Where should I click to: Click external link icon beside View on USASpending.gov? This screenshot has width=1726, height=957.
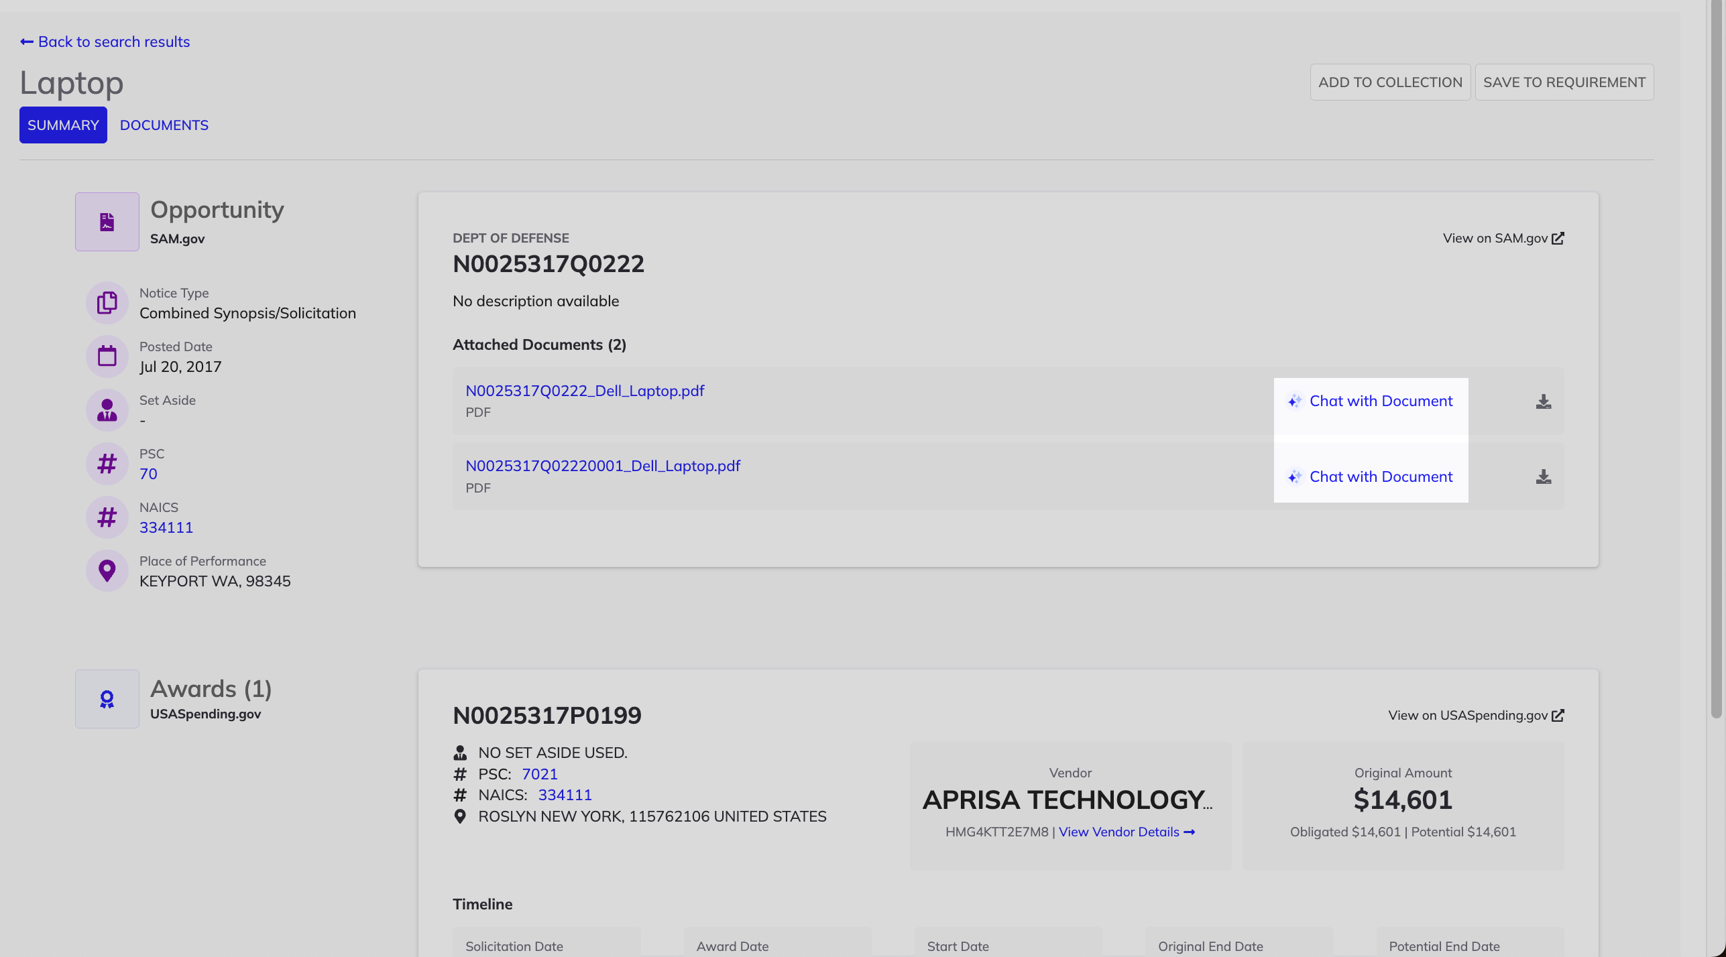click(1558, 715)
